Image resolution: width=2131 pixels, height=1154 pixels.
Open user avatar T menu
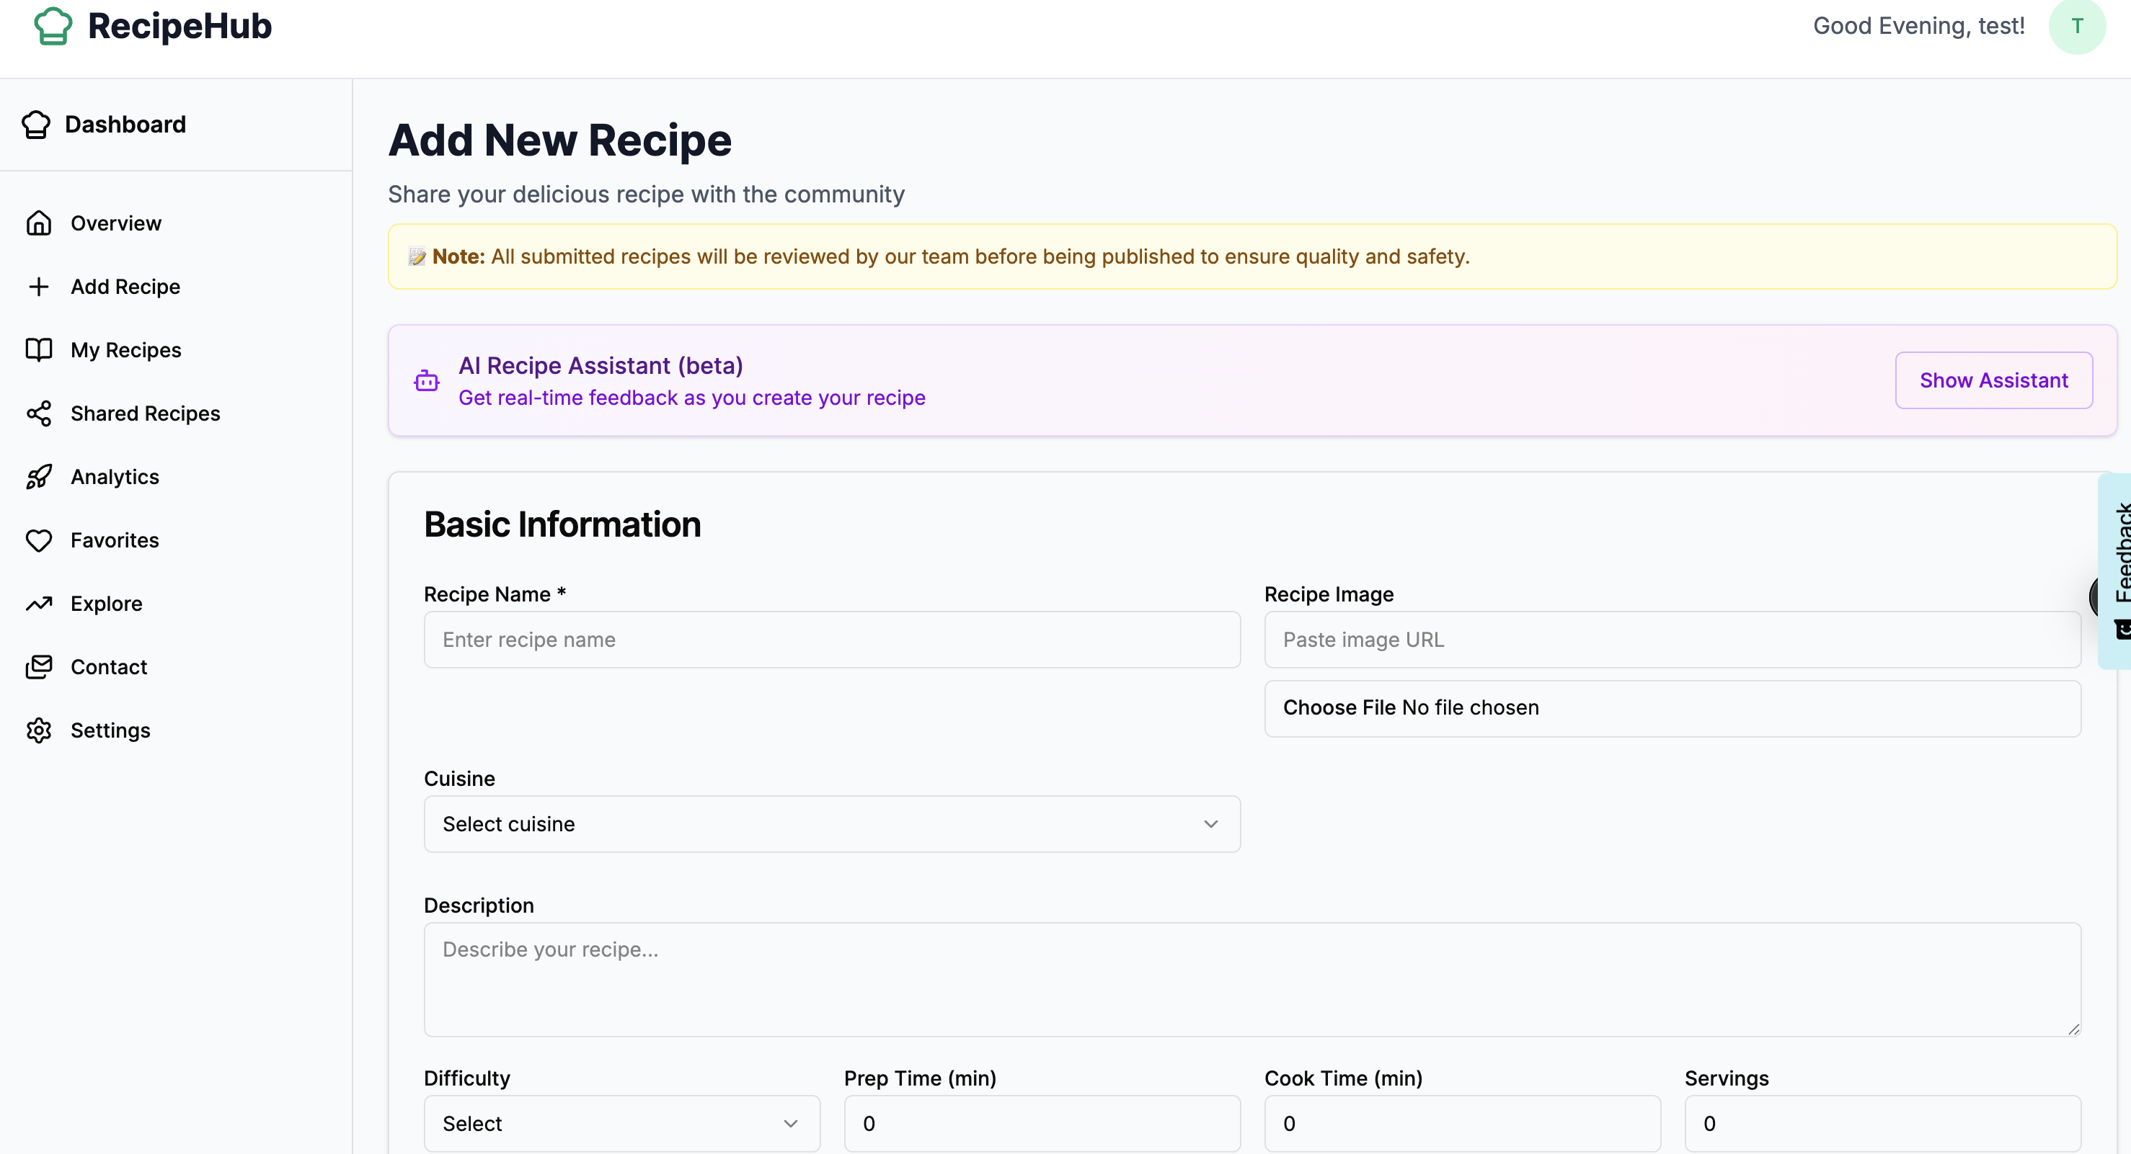2076,27
